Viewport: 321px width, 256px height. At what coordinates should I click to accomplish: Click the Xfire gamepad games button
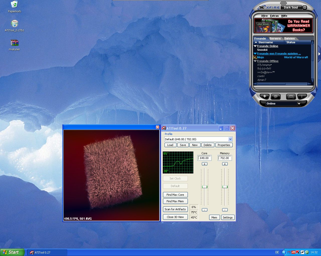point(291,96)
